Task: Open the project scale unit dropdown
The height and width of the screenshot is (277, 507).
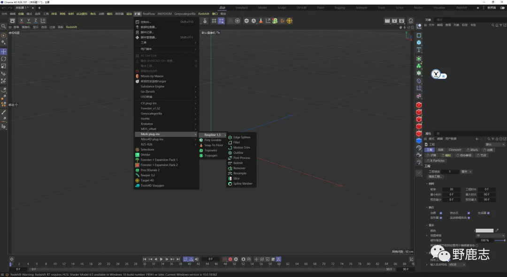Action: point(466,172)
